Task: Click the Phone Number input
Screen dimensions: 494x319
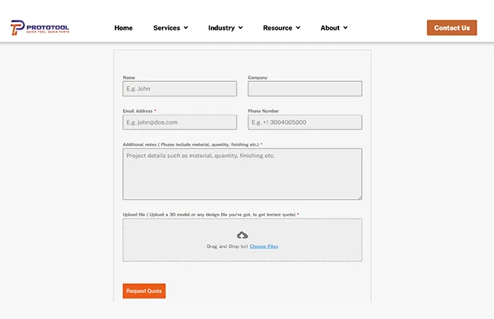Action: pos(305,122)
